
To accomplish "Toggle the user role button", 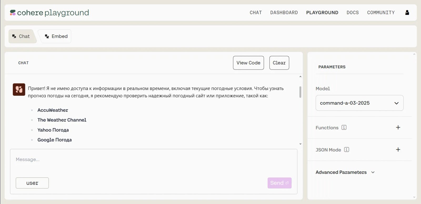I will click(32, 183).
